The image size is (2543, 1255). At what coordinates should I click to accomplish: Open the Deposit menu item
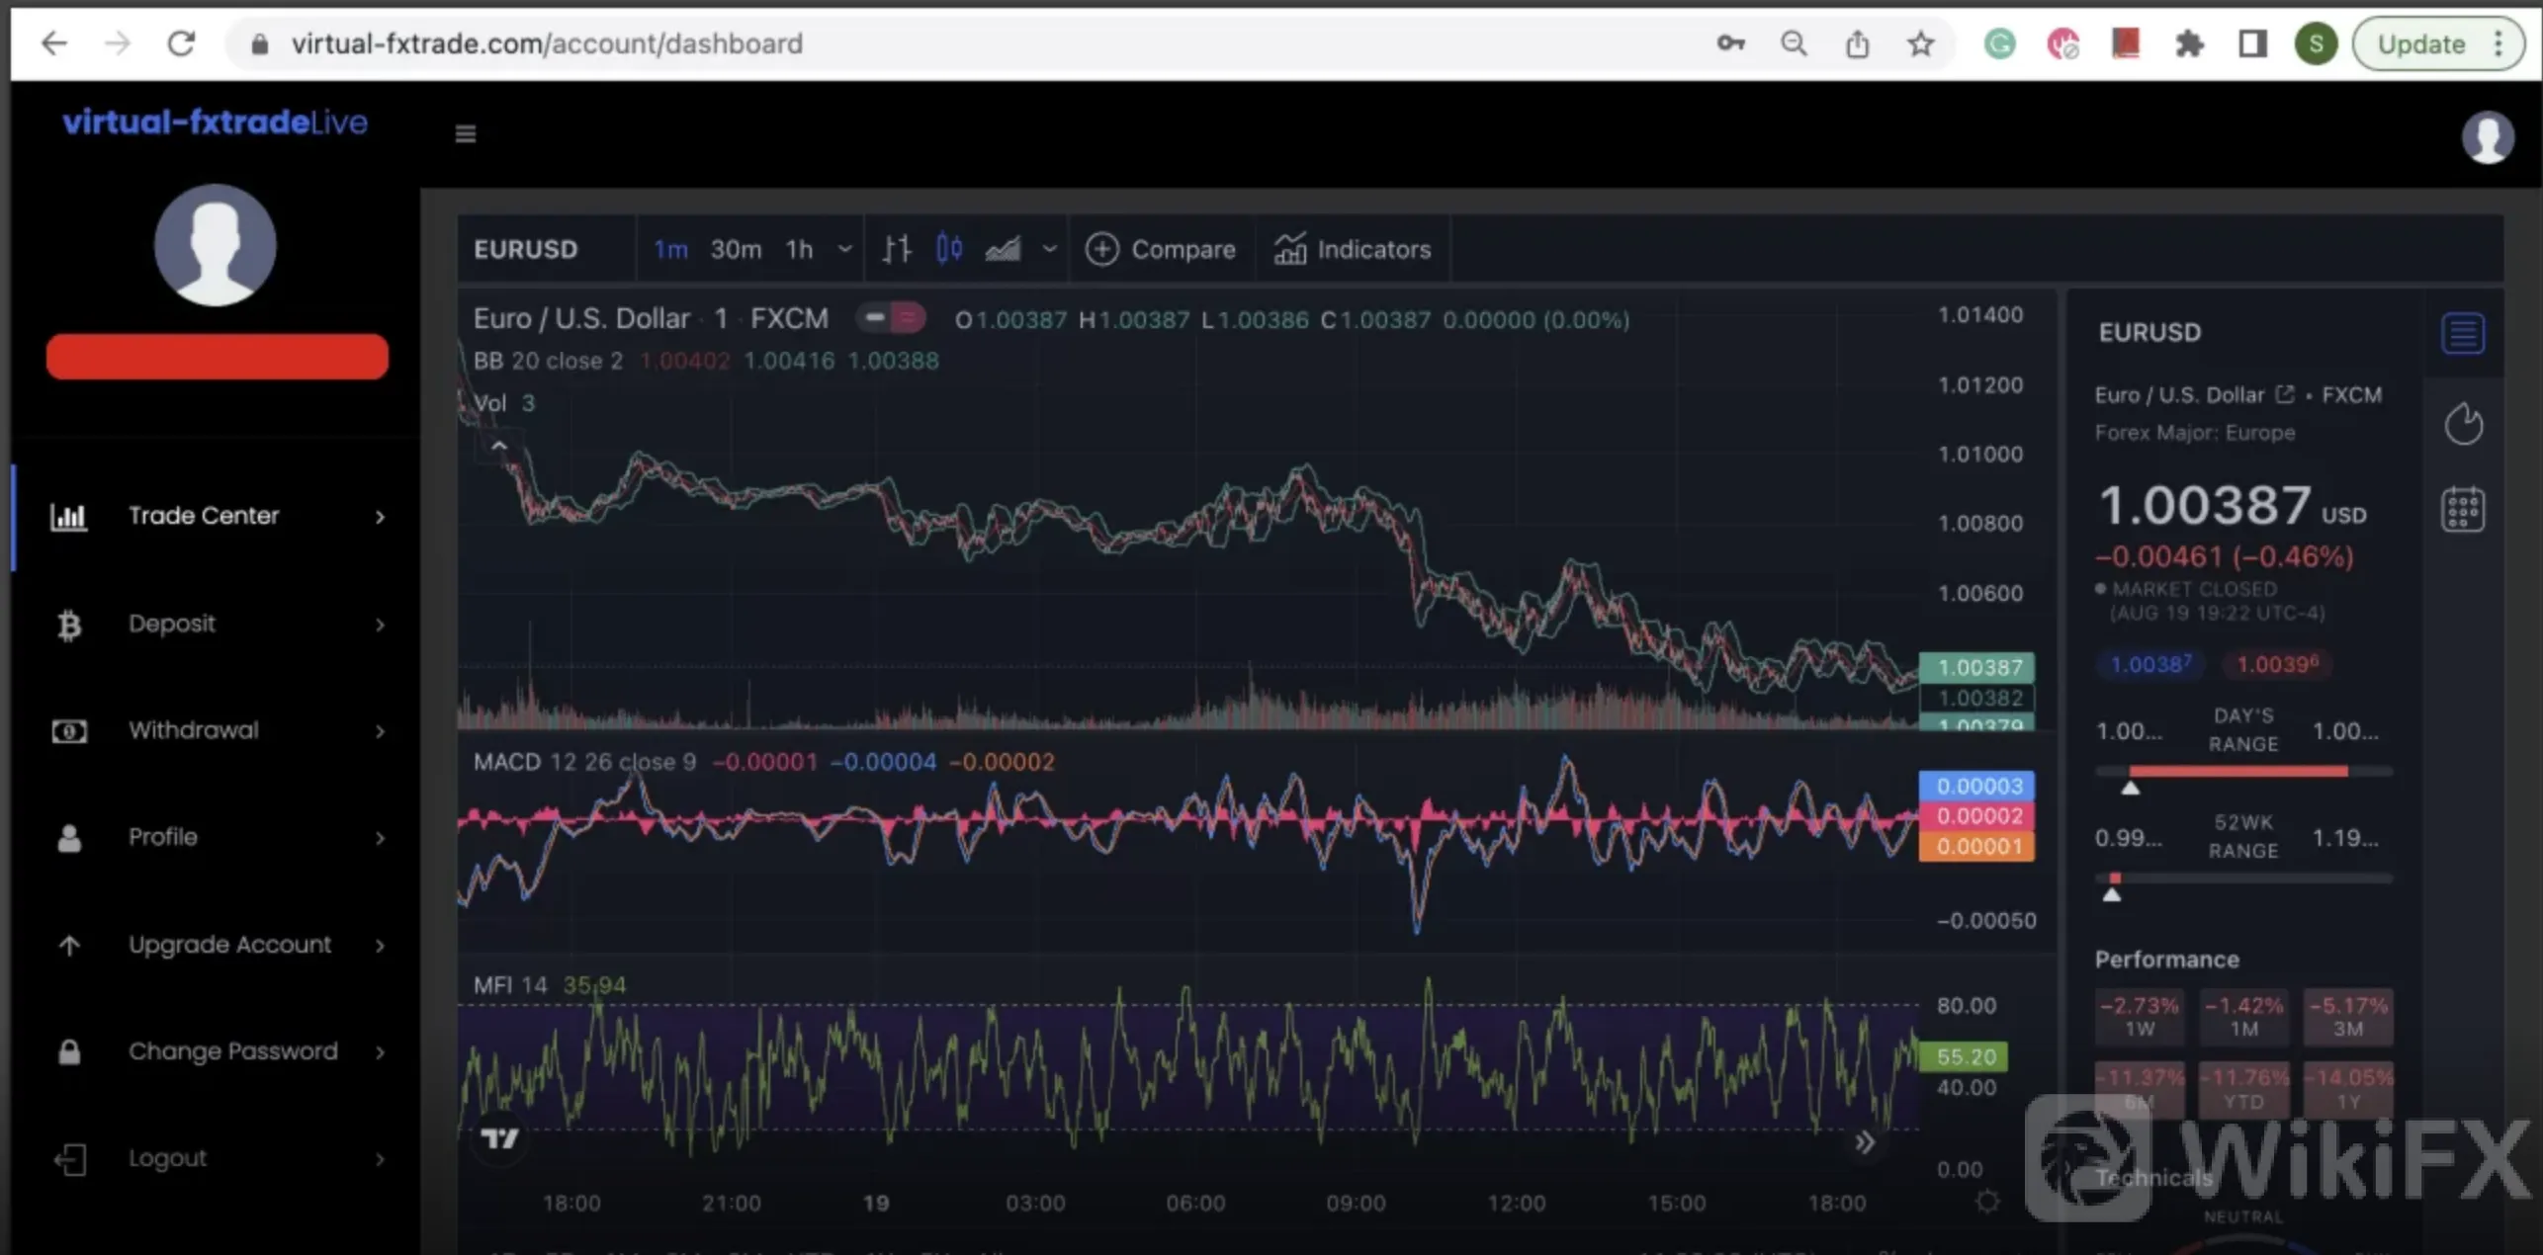218,624
